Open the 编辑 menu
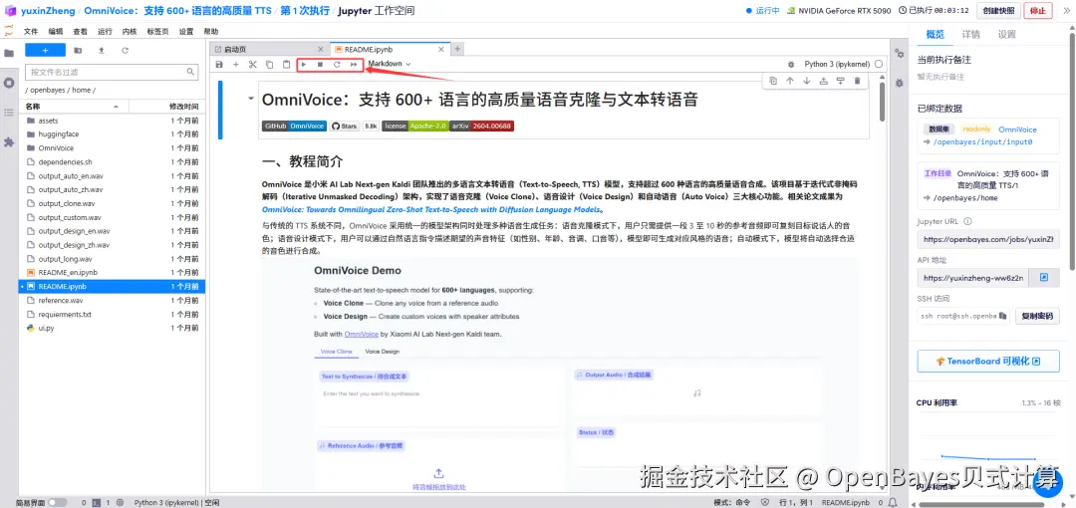 (56, 32)
